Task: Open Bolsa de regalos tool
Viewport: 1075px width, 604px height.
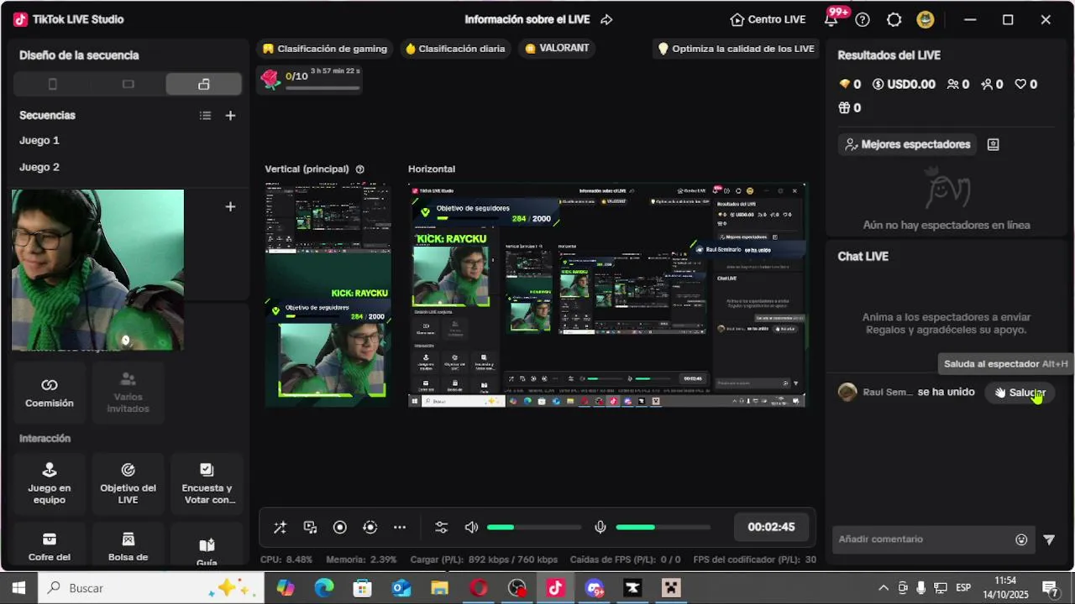Action: point(128,545)
